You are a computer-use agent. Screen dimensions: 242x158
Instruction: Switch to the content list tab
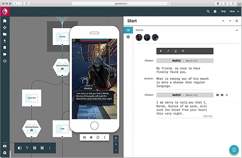point(128,30)
